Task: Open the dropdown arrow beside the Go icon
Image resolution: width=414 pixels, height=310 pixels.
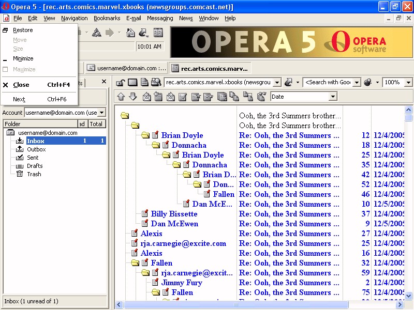Action: [298, 83]
